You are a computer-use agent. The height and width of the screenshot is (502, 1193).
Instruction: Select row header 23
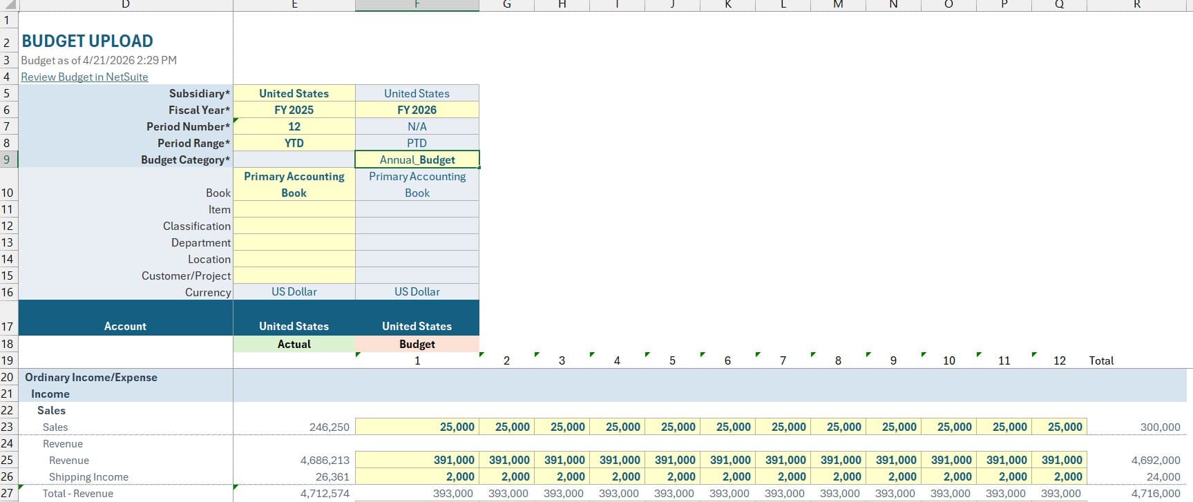pyautogui.click(x=8, y=427)
